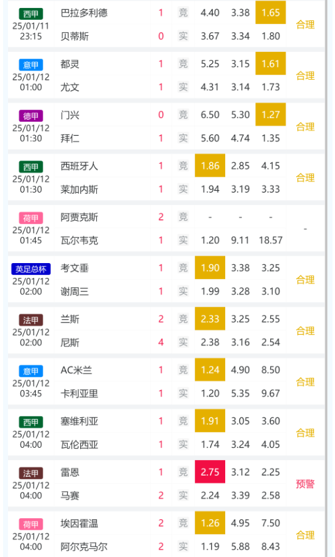335x557 pixels.
Task: Click the 实 tag in 拜仁 row
Action: [x=183, y=138]
